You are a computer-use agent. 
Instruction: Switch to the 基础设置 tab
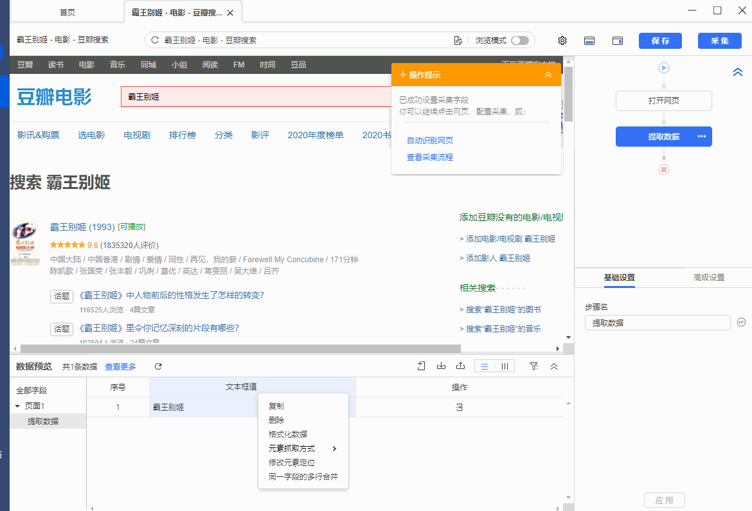tap(619, 277)
